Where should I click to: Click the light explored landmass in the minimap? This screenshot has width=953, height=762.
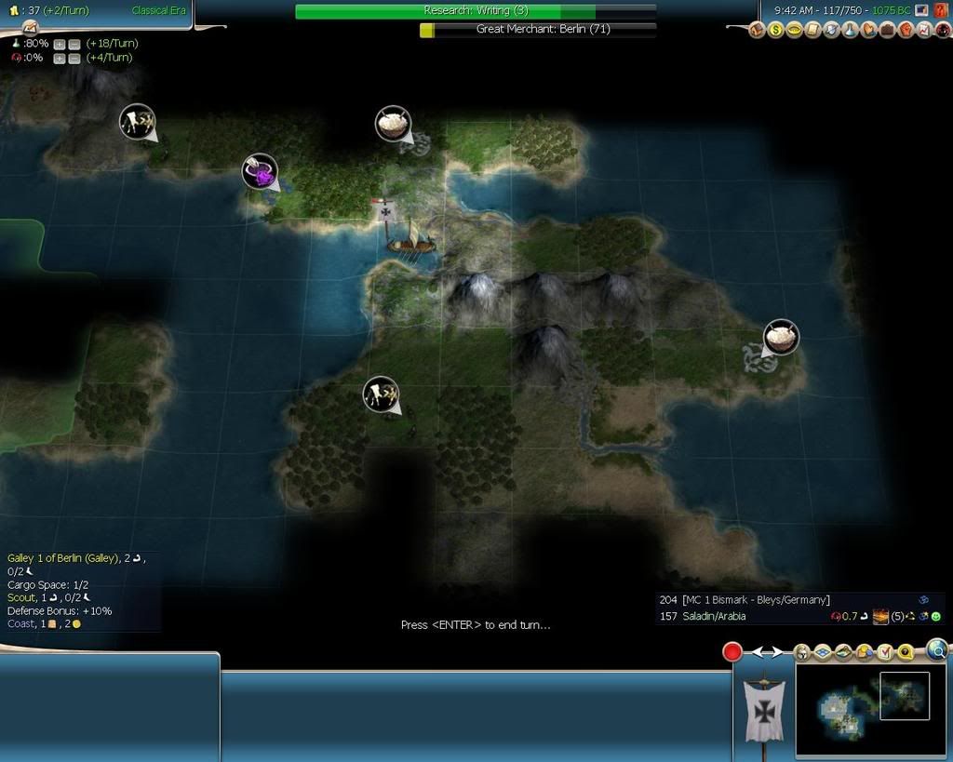click(x=836, y=708)
